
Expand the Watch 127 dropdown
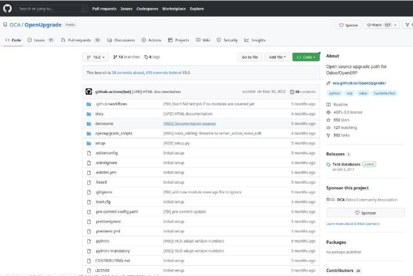pos(383,25)
